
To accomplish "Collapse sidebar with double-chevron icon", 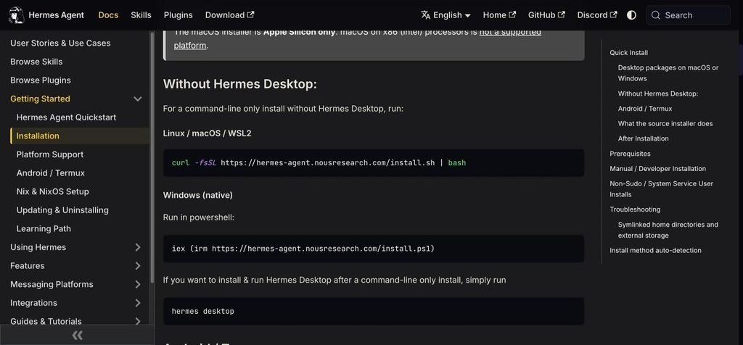I will 77,336.
